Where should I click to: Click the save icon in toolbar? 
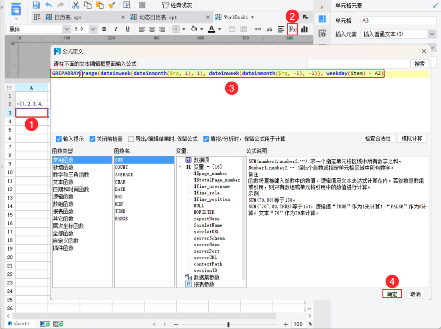(36, 5)
